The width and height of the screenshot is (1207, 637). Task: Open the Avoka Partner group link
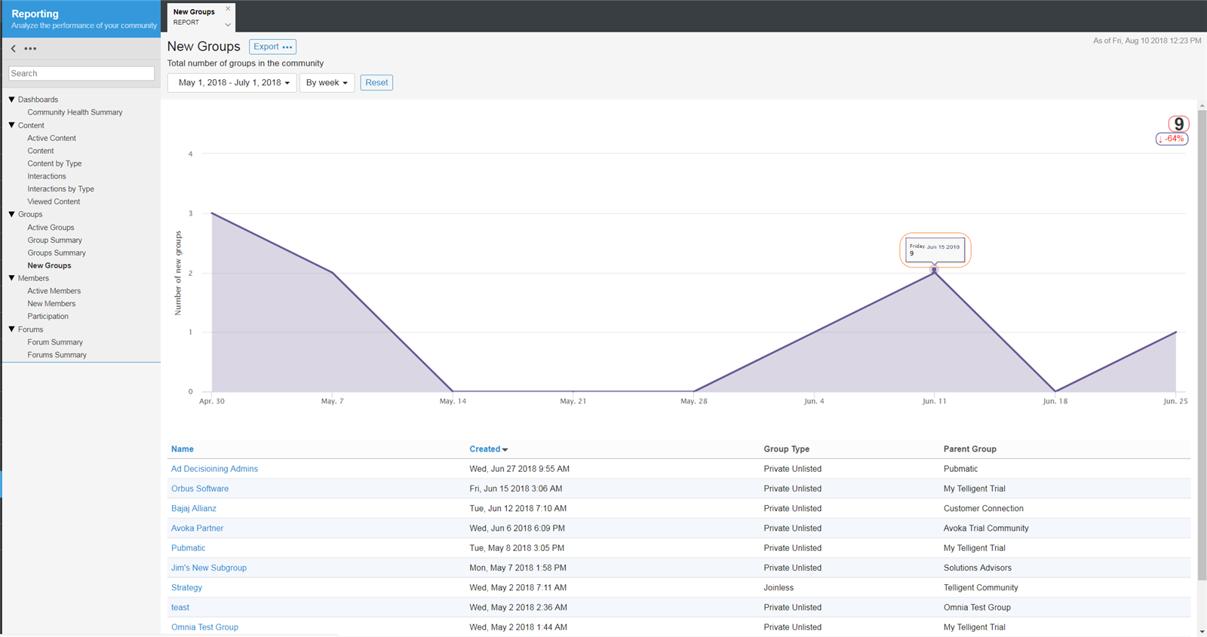(x=197, y=528)
